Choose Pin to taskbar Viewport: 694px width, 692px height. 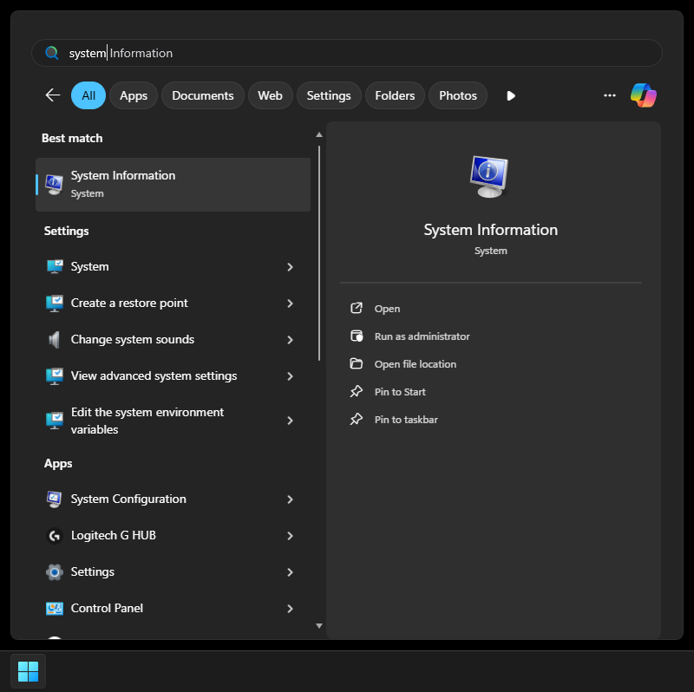point(406,420)
